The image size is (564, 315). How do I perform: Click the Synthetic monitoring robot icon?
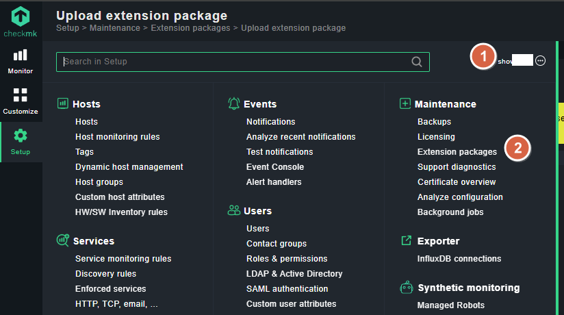coord(405,288)
